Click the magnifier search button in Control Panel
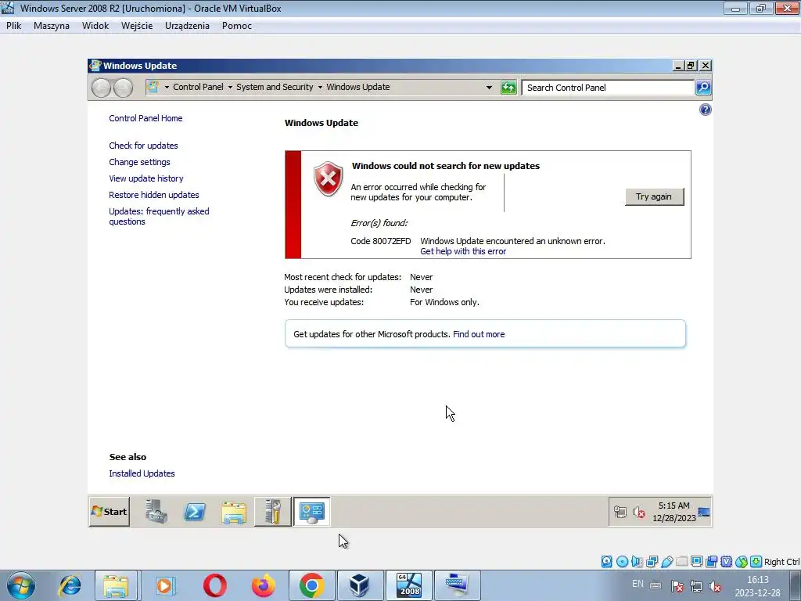 pyautogui.click(x=703, y=88)
